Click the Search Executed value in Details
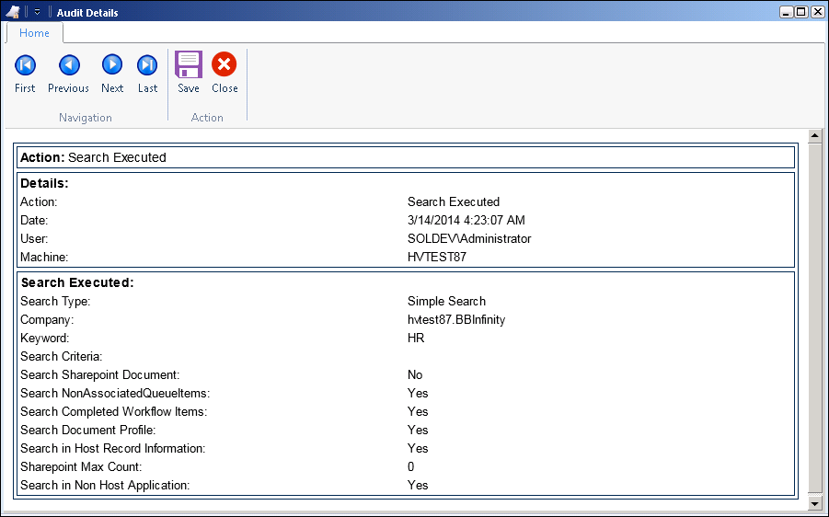This screenshot has width=829, height=517. click(x=454, y=202)
